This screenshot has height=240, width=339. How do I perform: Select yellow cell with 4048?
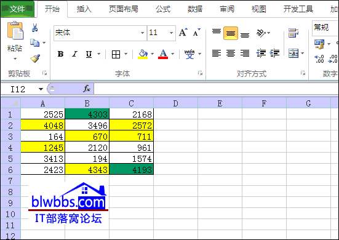pos(43,125)
